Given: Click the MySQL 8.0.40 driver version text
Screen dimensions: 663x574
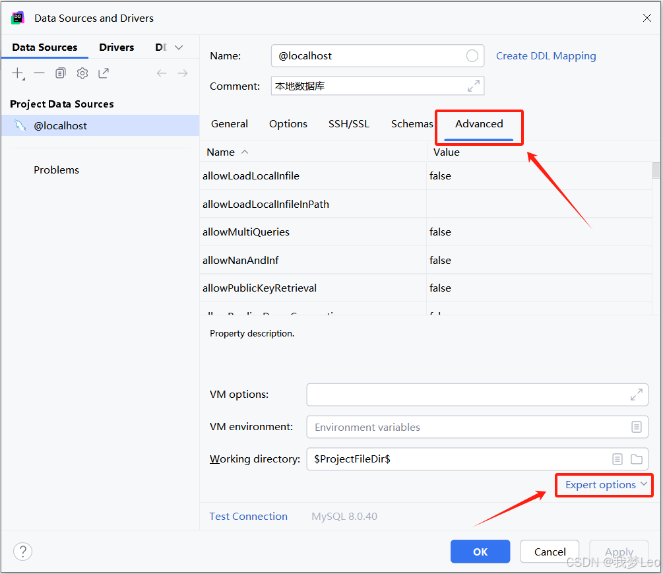Looking at the screenshot, I should pos(344,516).
